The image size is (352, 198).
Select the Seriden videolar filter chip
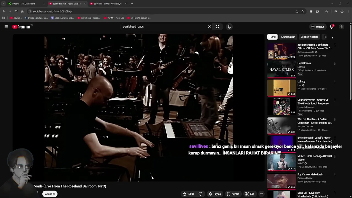point(309,37)
